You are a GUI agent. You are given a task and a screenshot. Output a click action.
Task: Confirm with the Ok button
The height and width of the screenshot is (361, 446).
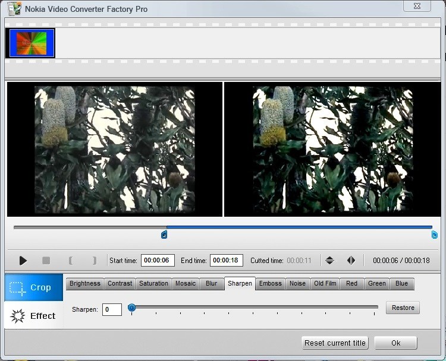point(395,343)
